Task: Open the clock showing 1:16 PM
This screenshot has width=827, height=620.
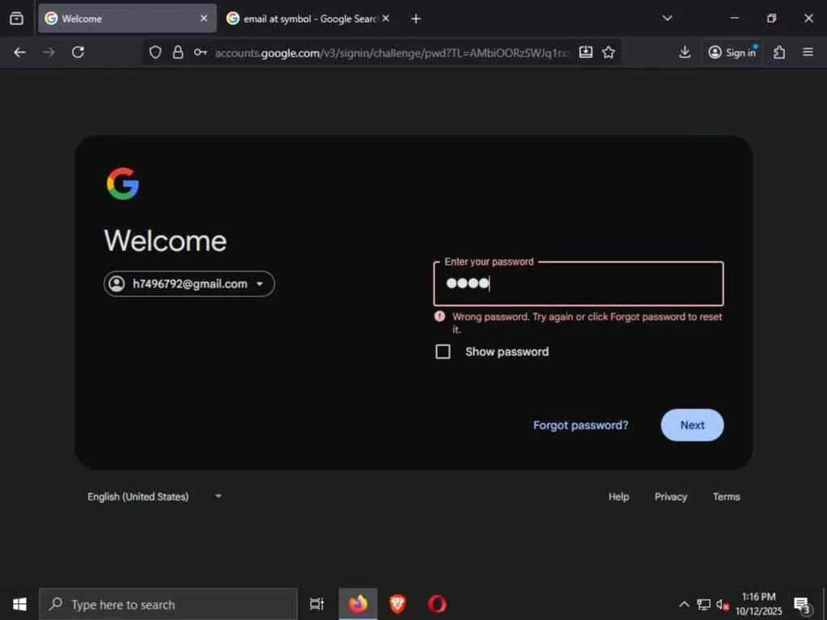Action: 759,604
